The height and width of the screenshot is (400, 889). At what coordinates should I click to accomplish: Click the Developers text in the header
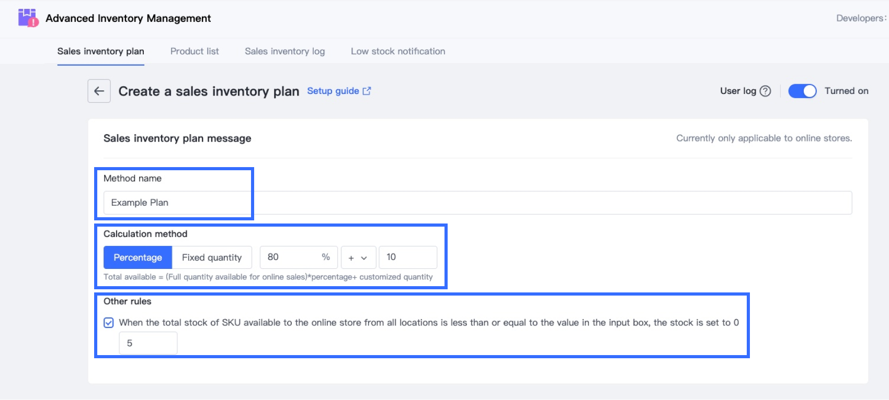[x=860, y=18]
